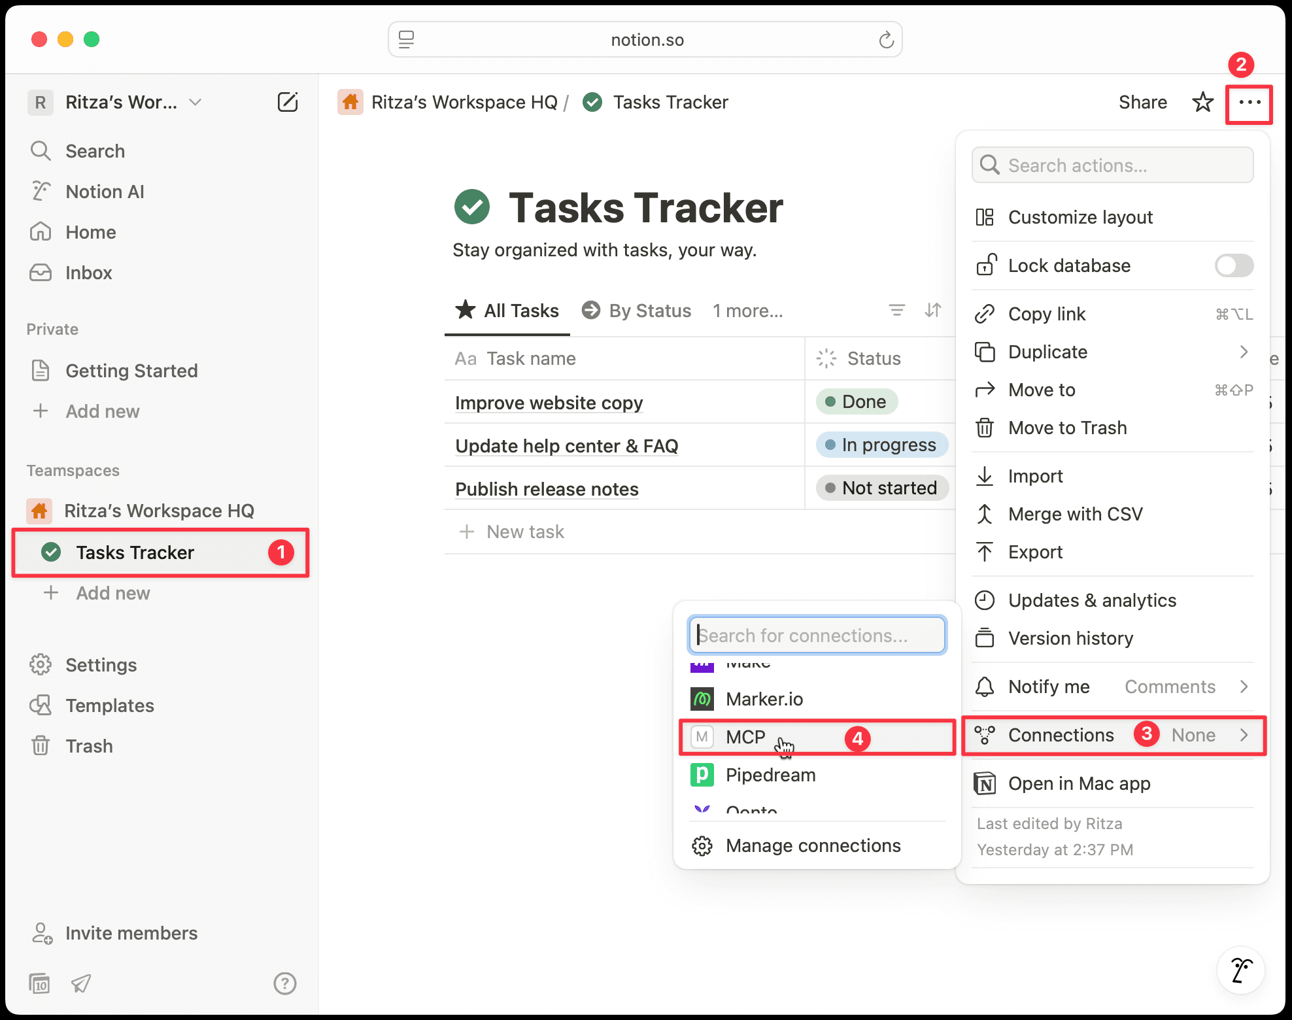Click the Not started status tag

(x=882, y=488)
